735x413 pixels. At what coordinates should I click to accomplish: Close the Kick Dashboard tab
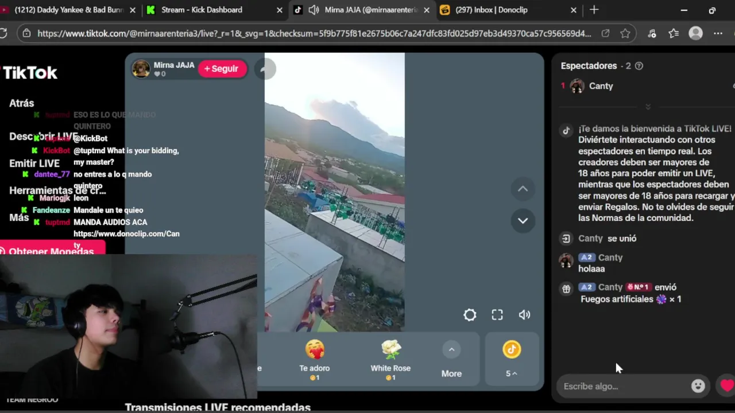tap(280, 10)
